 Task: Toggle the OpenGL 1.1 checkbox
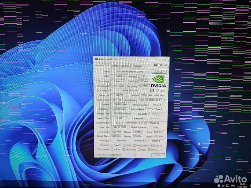[150, 150]
